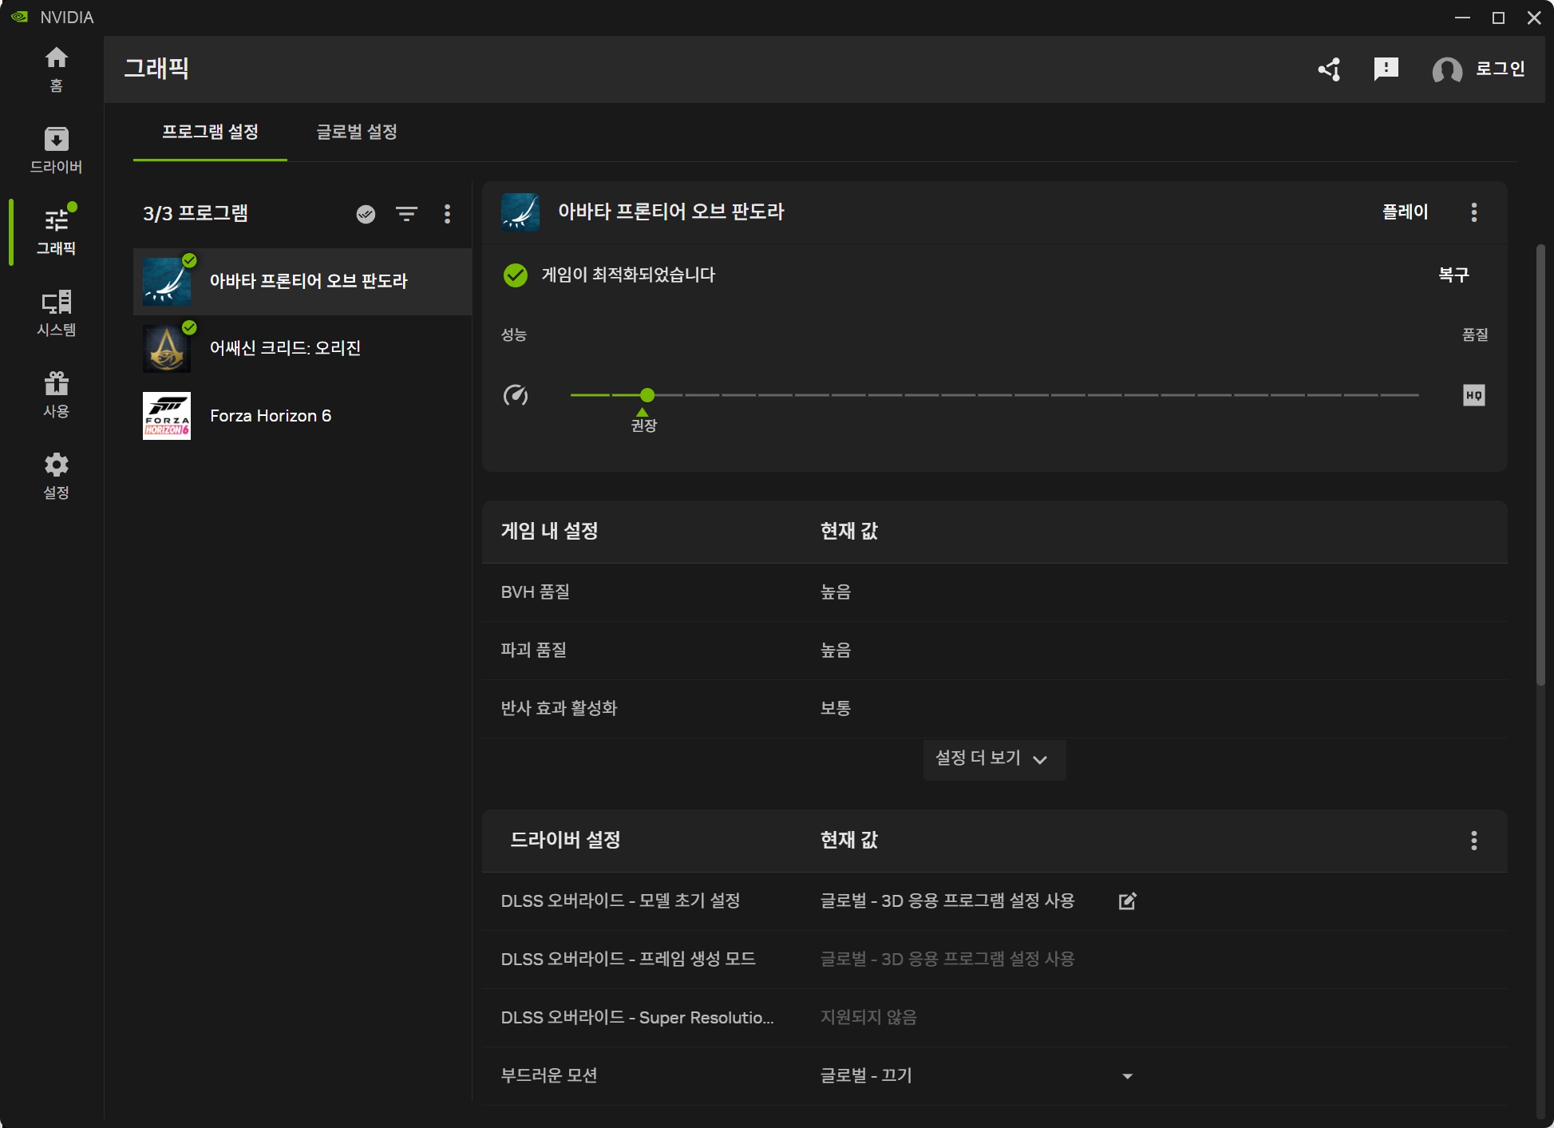Open the System (시스템) sidebar section

56,313
